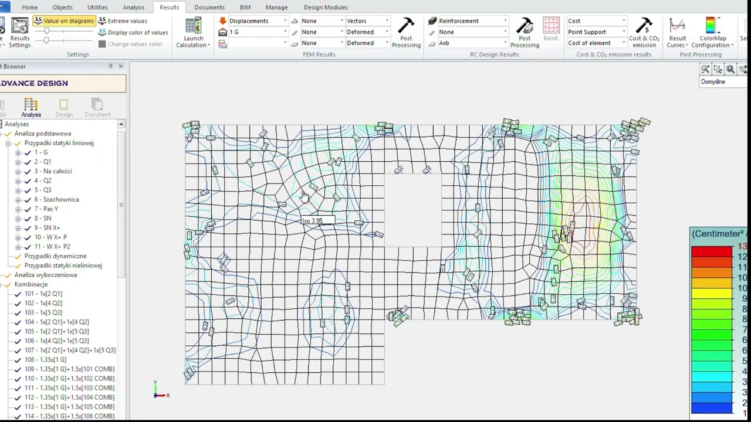Viewport: 751px width, 422px height.
Task: Click the orange displacement arrow icon
Action: click(x=222, y=21)
